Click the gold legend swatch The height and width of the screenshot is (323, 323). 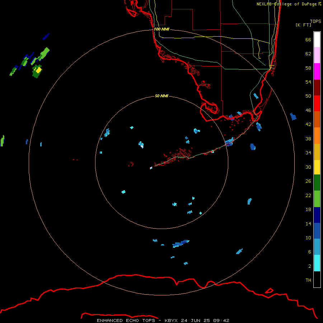(317, 152)
